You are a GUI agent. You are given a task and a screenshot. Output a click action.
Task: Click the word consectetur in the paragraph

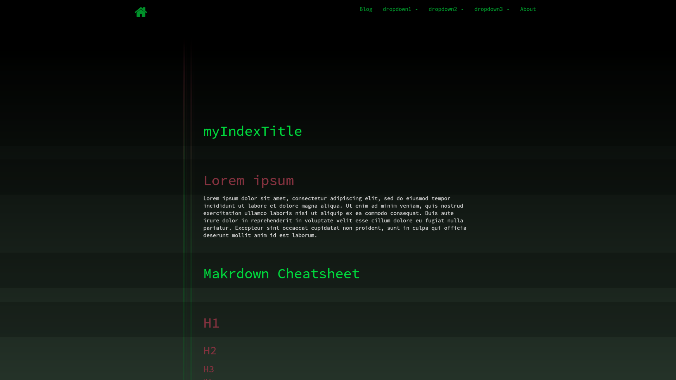[309, 198]
